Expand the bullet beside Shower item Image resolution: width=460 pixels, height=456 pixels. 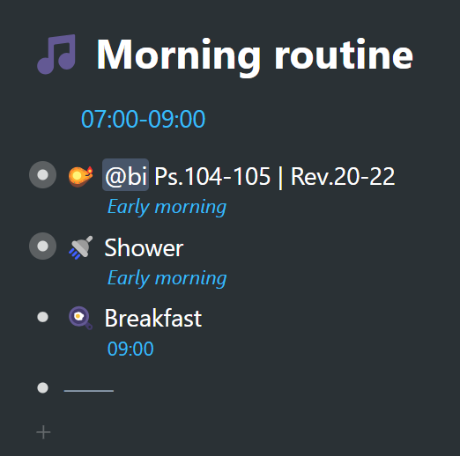(43, 246)
